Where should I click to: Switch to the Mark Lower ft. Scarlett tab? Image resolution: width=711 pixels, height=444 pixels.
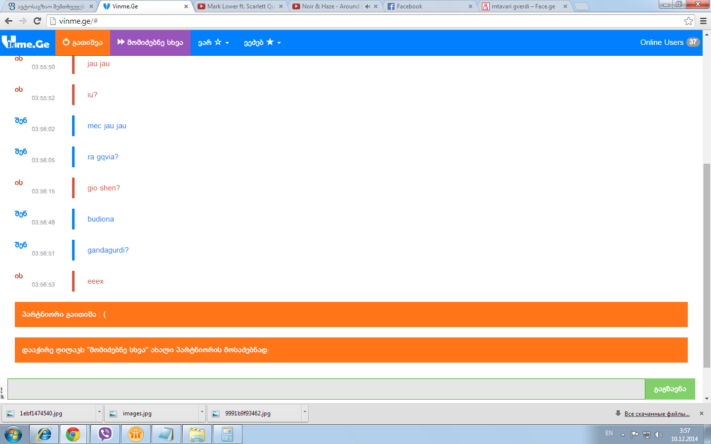240,6
